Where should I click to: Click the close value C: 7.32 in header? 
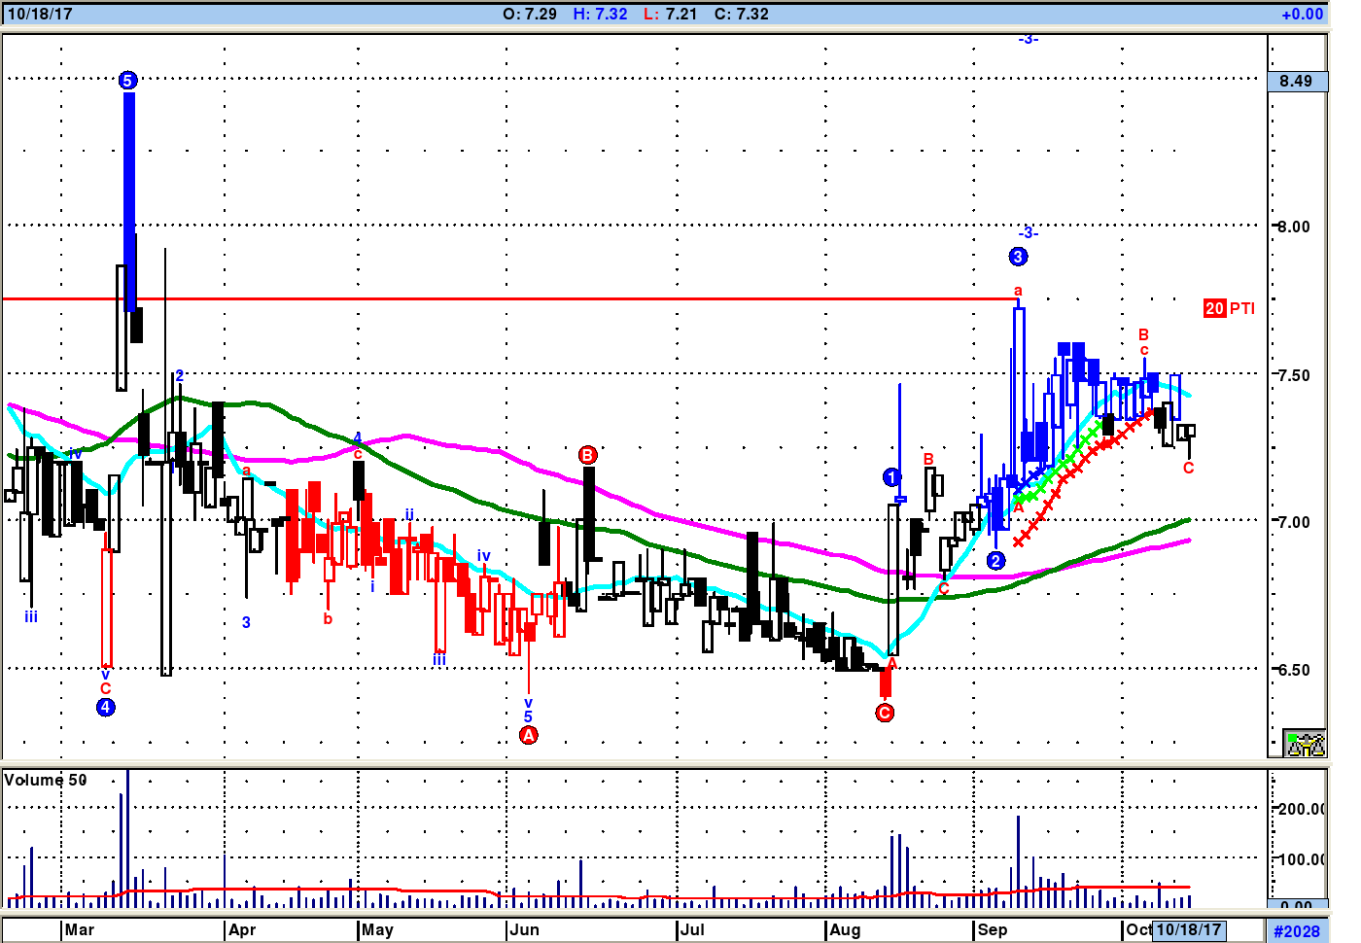(x=741, y=14)
